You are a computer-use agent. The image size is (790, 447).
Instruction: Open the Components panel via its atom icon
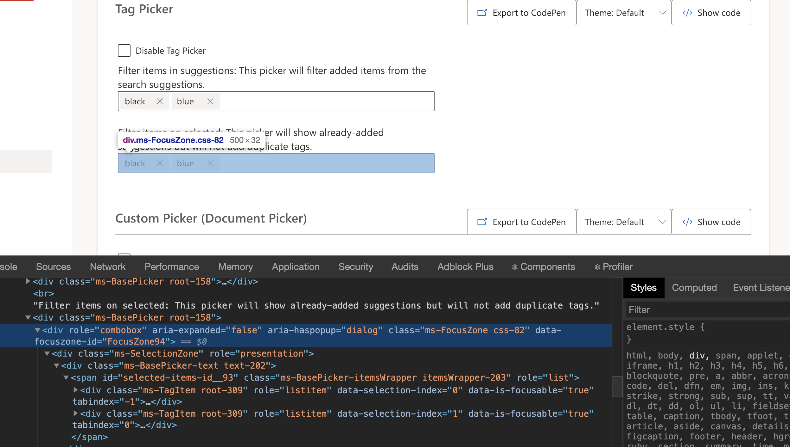click(x=515, y=266)
